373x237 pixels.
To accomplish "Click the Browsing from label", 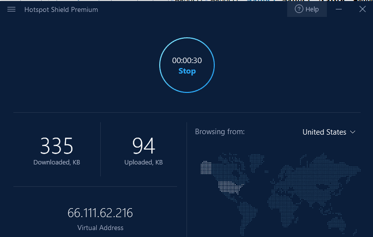I will pyautogui.click(x=220, y=132).
